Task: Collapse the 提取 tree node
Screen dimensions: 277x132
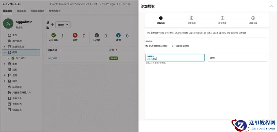Action: (x=5, y=52)
